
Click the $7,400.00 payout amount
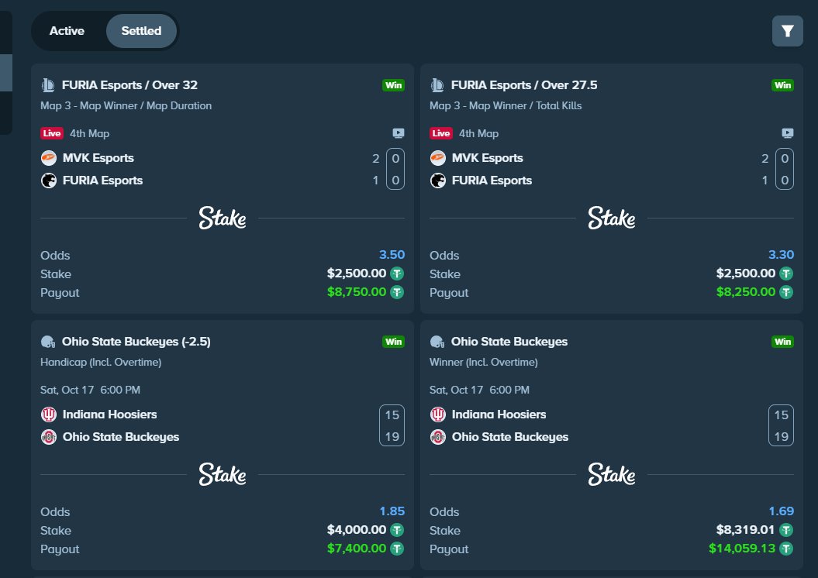pyautogui.click(x=357, y=549)
